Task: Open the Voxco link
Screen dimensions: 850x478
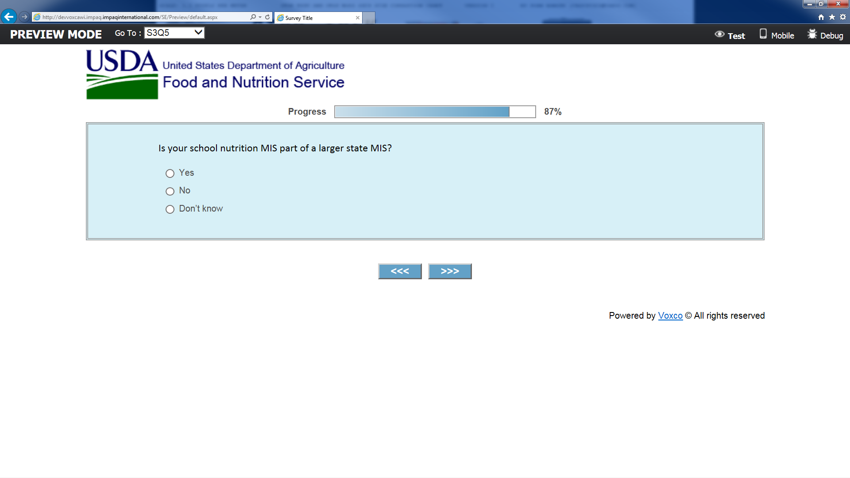Action: pos(670,316)
